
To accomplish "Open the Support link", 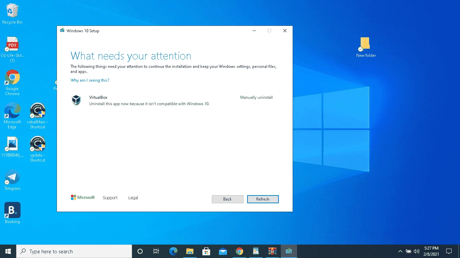I will pos(110,198).
